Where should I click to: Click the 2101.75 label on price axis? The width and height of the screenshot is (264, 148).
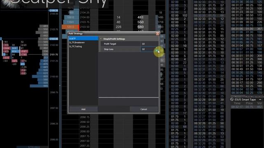click(x=54, y=55)
